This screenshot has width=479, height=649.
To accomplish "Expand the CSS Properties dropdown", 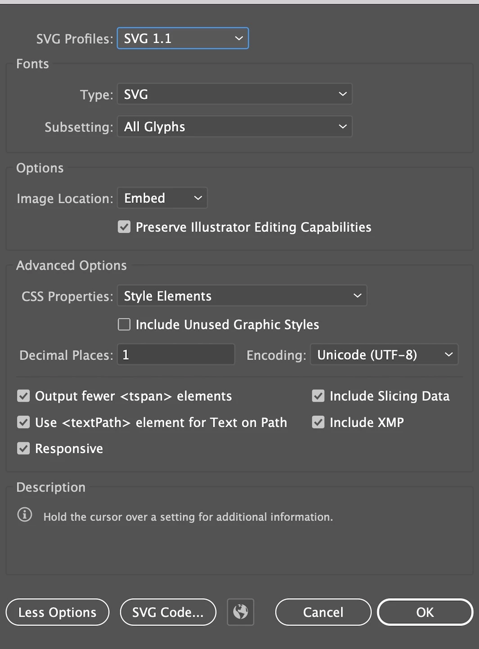I will (242, 296).
